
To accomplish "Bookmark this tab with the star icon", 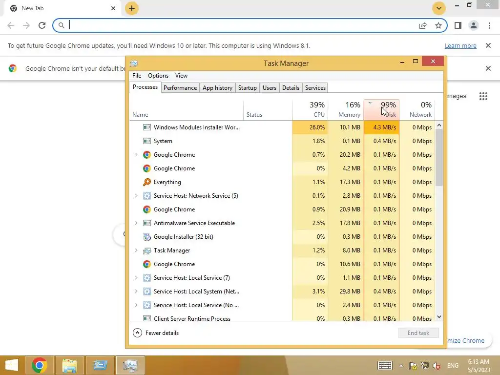I will point(438,25).
